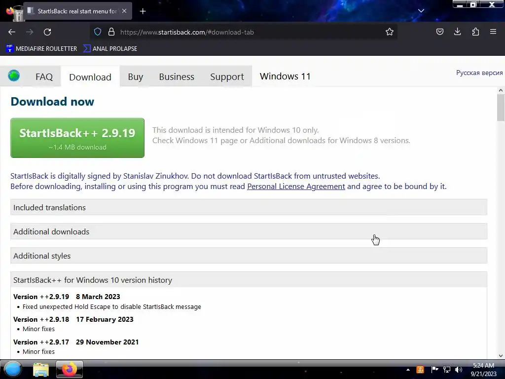Switch to the Buy tab
Viewport: 505px width, 379px height.
(135, 76)
